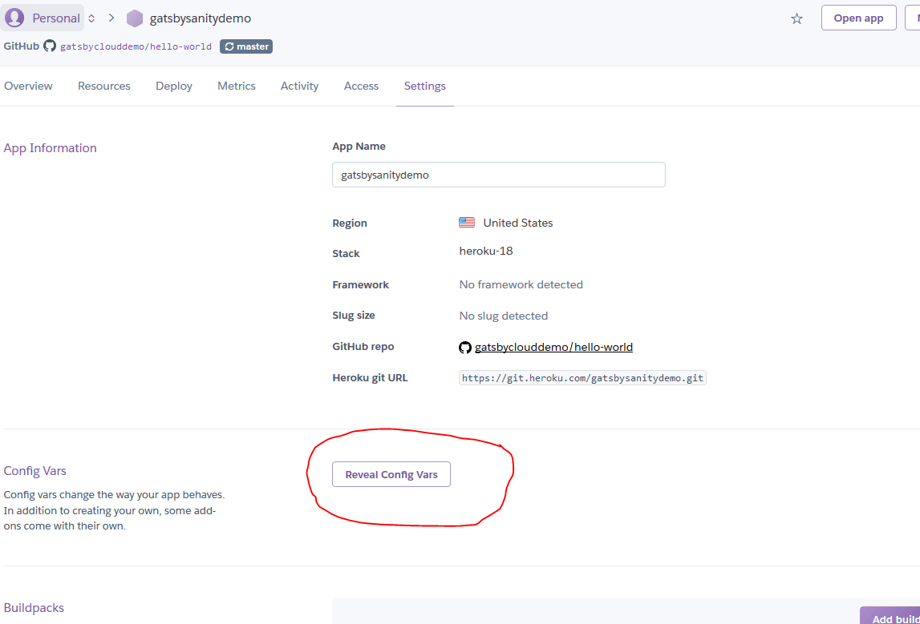View the Activity tab

299,86
